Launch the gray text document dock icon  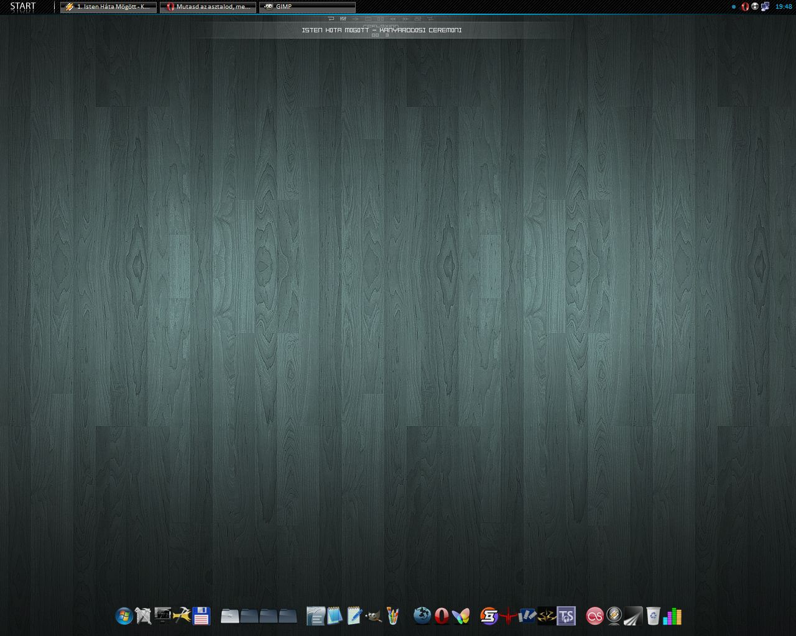pos(316,616)
